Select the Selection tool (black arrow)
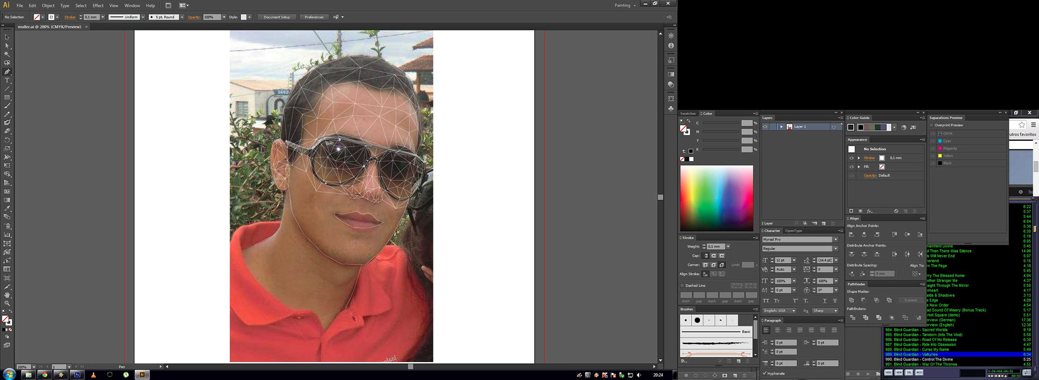Image resolution: width=1039 pixels, height=380 pixels. click(x=7, y=37)
